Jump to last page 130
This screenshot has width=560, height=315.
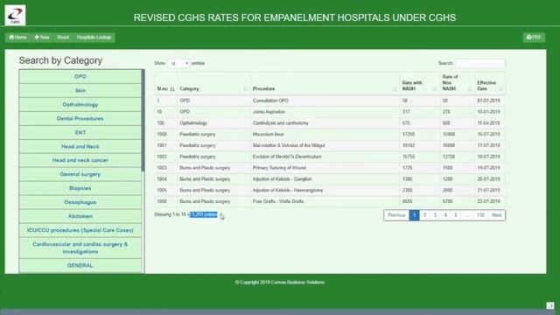480,215
